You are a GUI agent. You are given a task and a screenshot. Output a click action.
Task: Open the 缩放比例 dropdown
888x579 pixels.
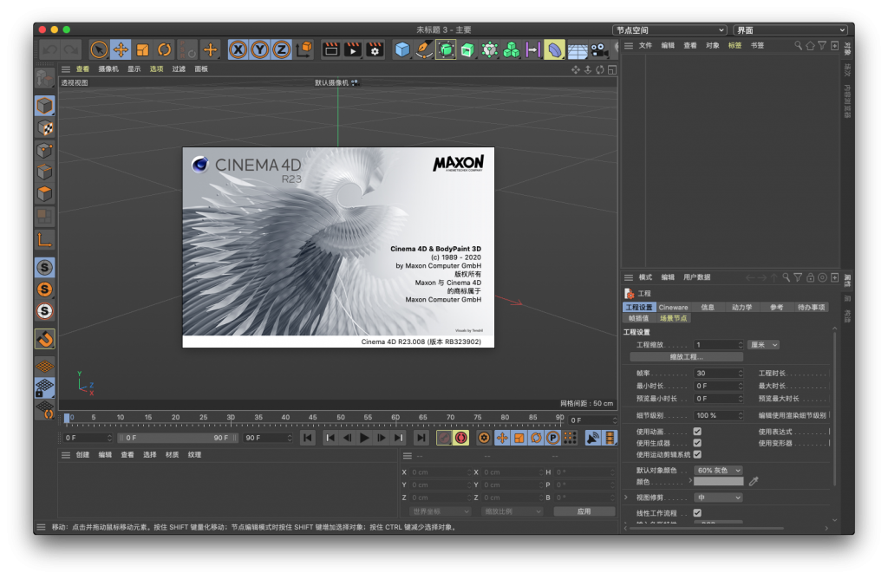click(512, 511)
